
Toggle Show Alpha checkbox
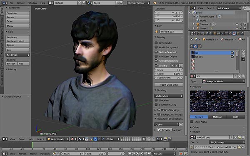coord(192,121)
